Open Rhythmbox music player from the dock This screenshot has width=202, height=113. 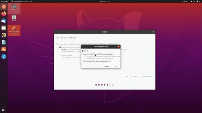click(x=3, y=35)
